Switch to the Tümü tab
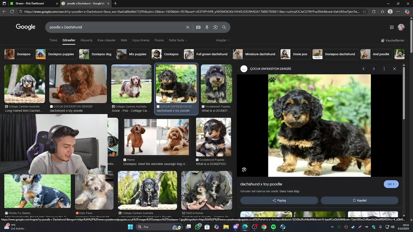The height and width of the screenshot is (232, 413). click(53, 40)
